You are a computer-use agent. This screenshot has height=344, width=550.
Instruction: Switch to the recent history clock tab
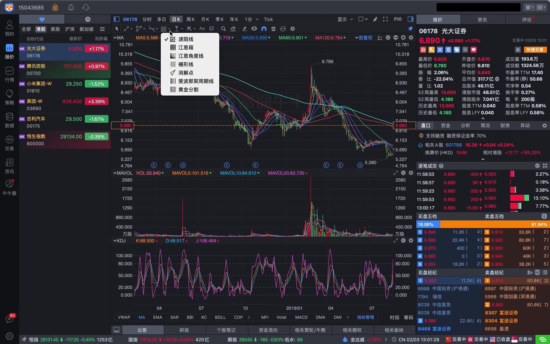(88, 19)
